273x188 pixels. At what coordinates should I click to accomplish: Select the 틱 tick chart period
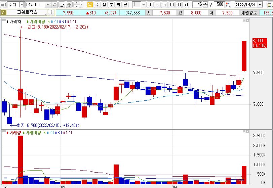coord(118,4)
